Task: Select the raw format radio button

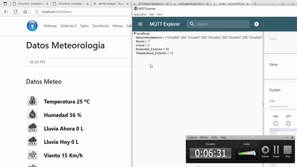Action: (x=276, y=123)
